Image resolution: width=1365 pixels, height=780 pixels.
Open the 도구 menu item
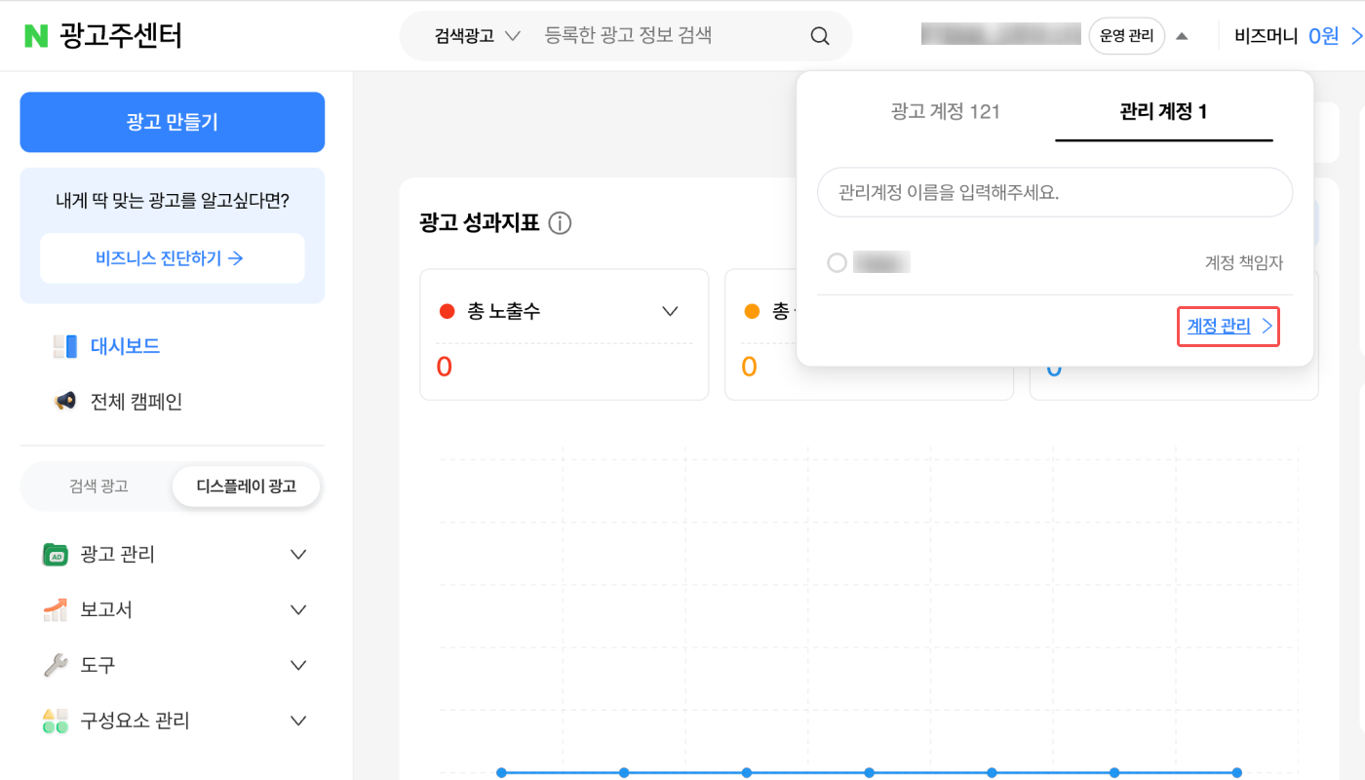[x=97, y=666]
